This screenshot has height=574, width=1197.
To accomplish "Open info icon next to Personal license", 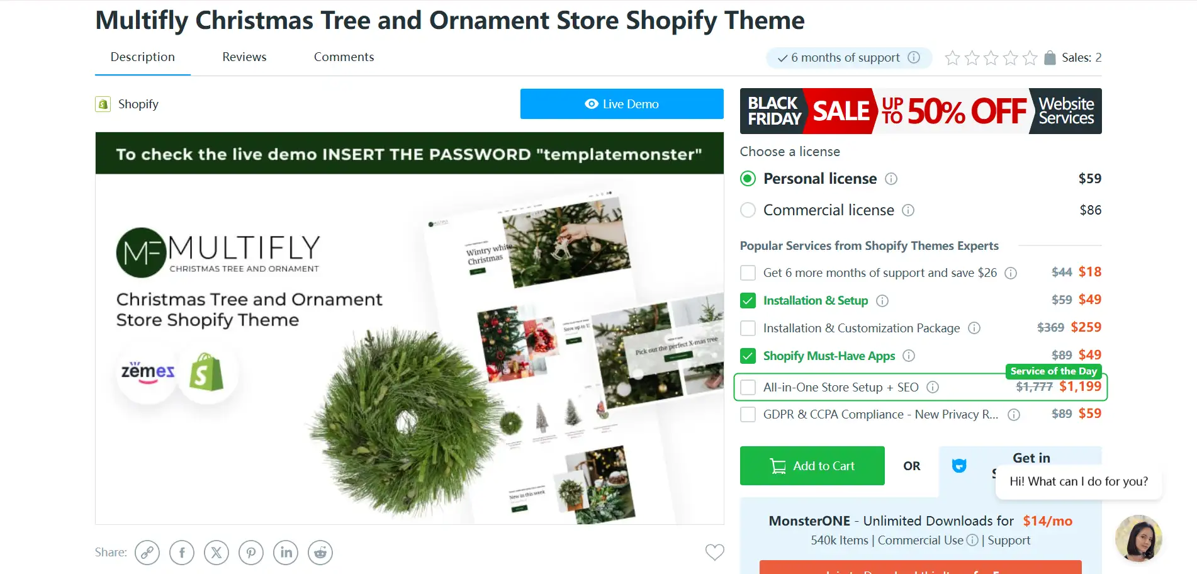I will point(891,179).
